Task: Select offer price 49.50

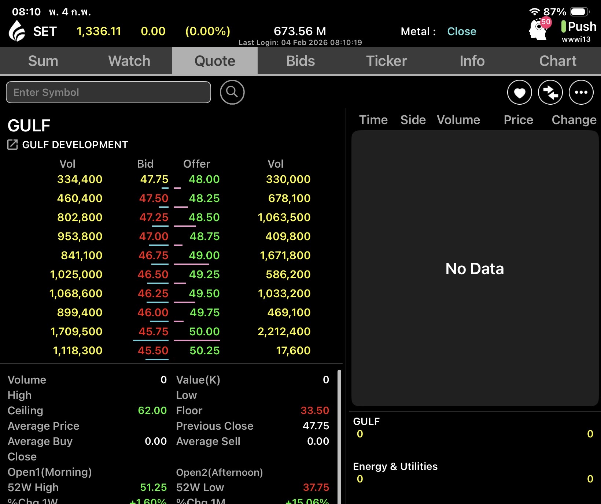Action: pos(204,293)
